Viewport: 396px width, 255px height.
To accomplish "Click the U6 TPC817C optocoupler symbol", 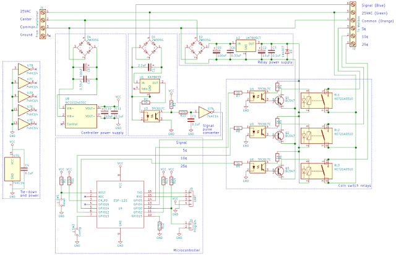I will (257, 167).
